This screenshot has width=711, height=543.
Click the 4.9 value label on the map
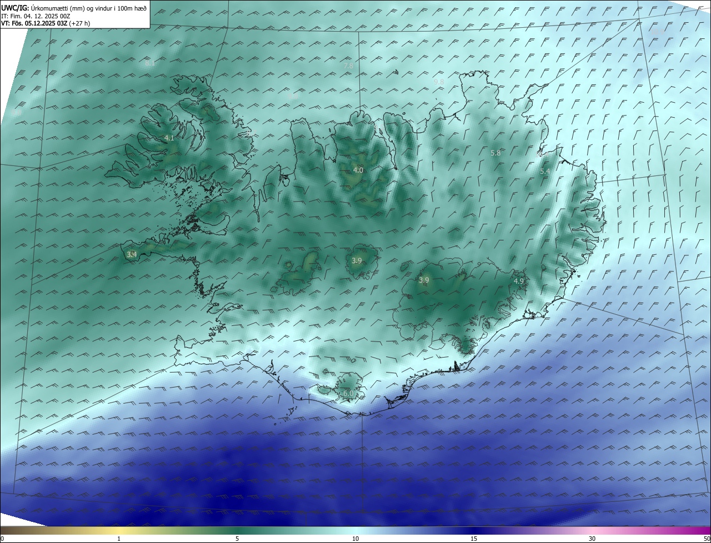pos(519,281)
